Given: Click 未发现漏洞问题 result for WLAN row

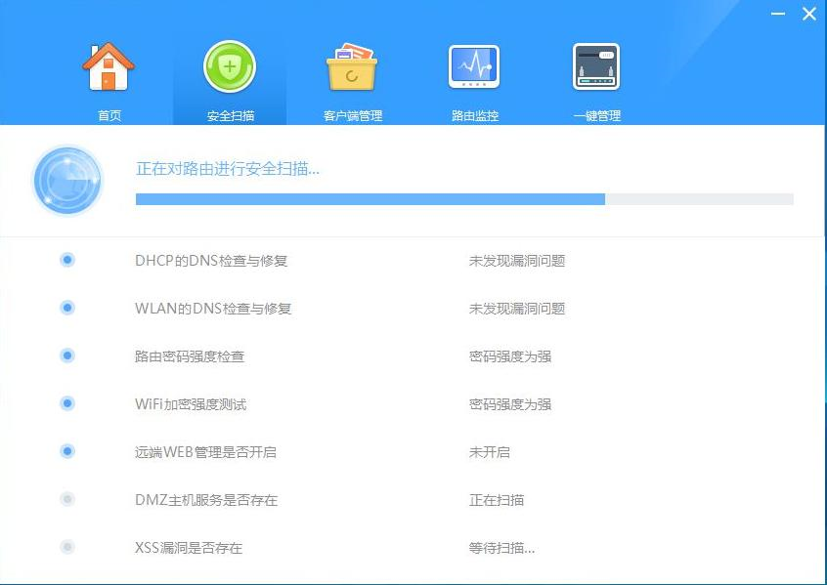Looking at the screenshot, I should (517, 309).
